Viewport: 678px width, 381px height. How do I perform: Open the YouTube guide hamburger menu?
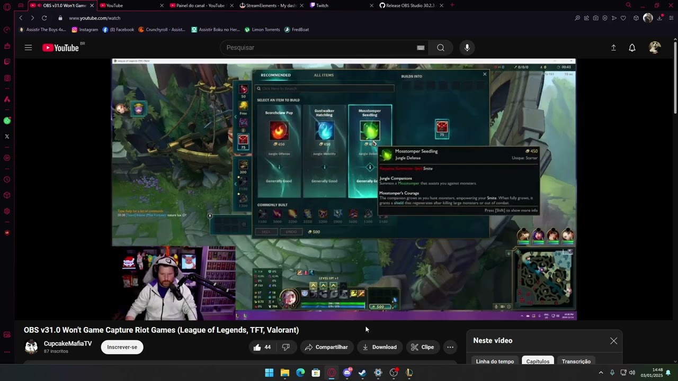coord(28,48)
